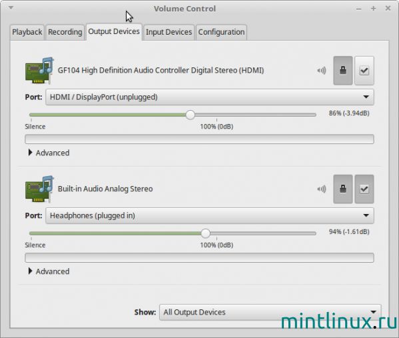
Task: Expand Advanced options for Built-in Audio
Action: 49,271
